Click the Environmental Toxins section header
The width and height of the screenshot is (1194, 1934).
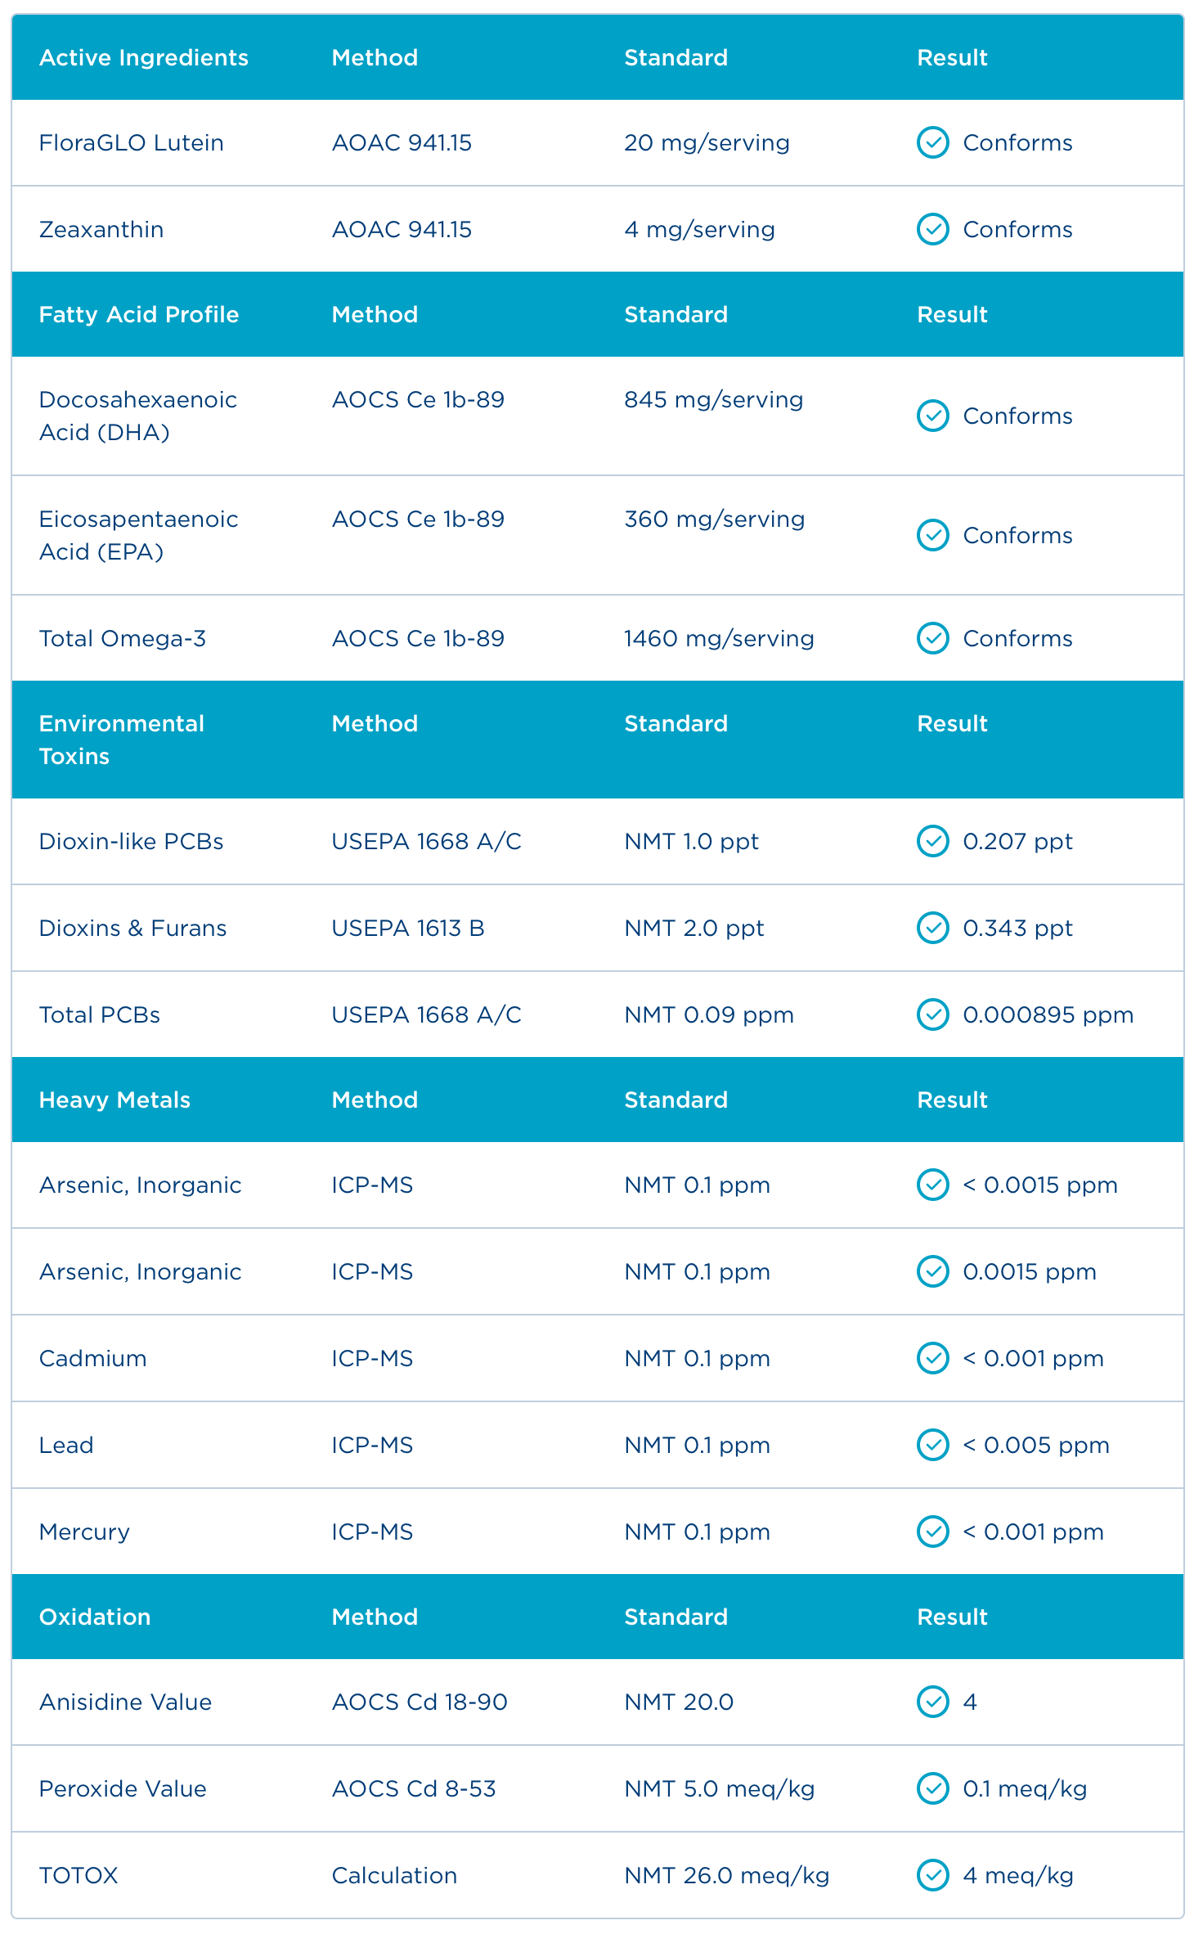click(x=121, y=740)
